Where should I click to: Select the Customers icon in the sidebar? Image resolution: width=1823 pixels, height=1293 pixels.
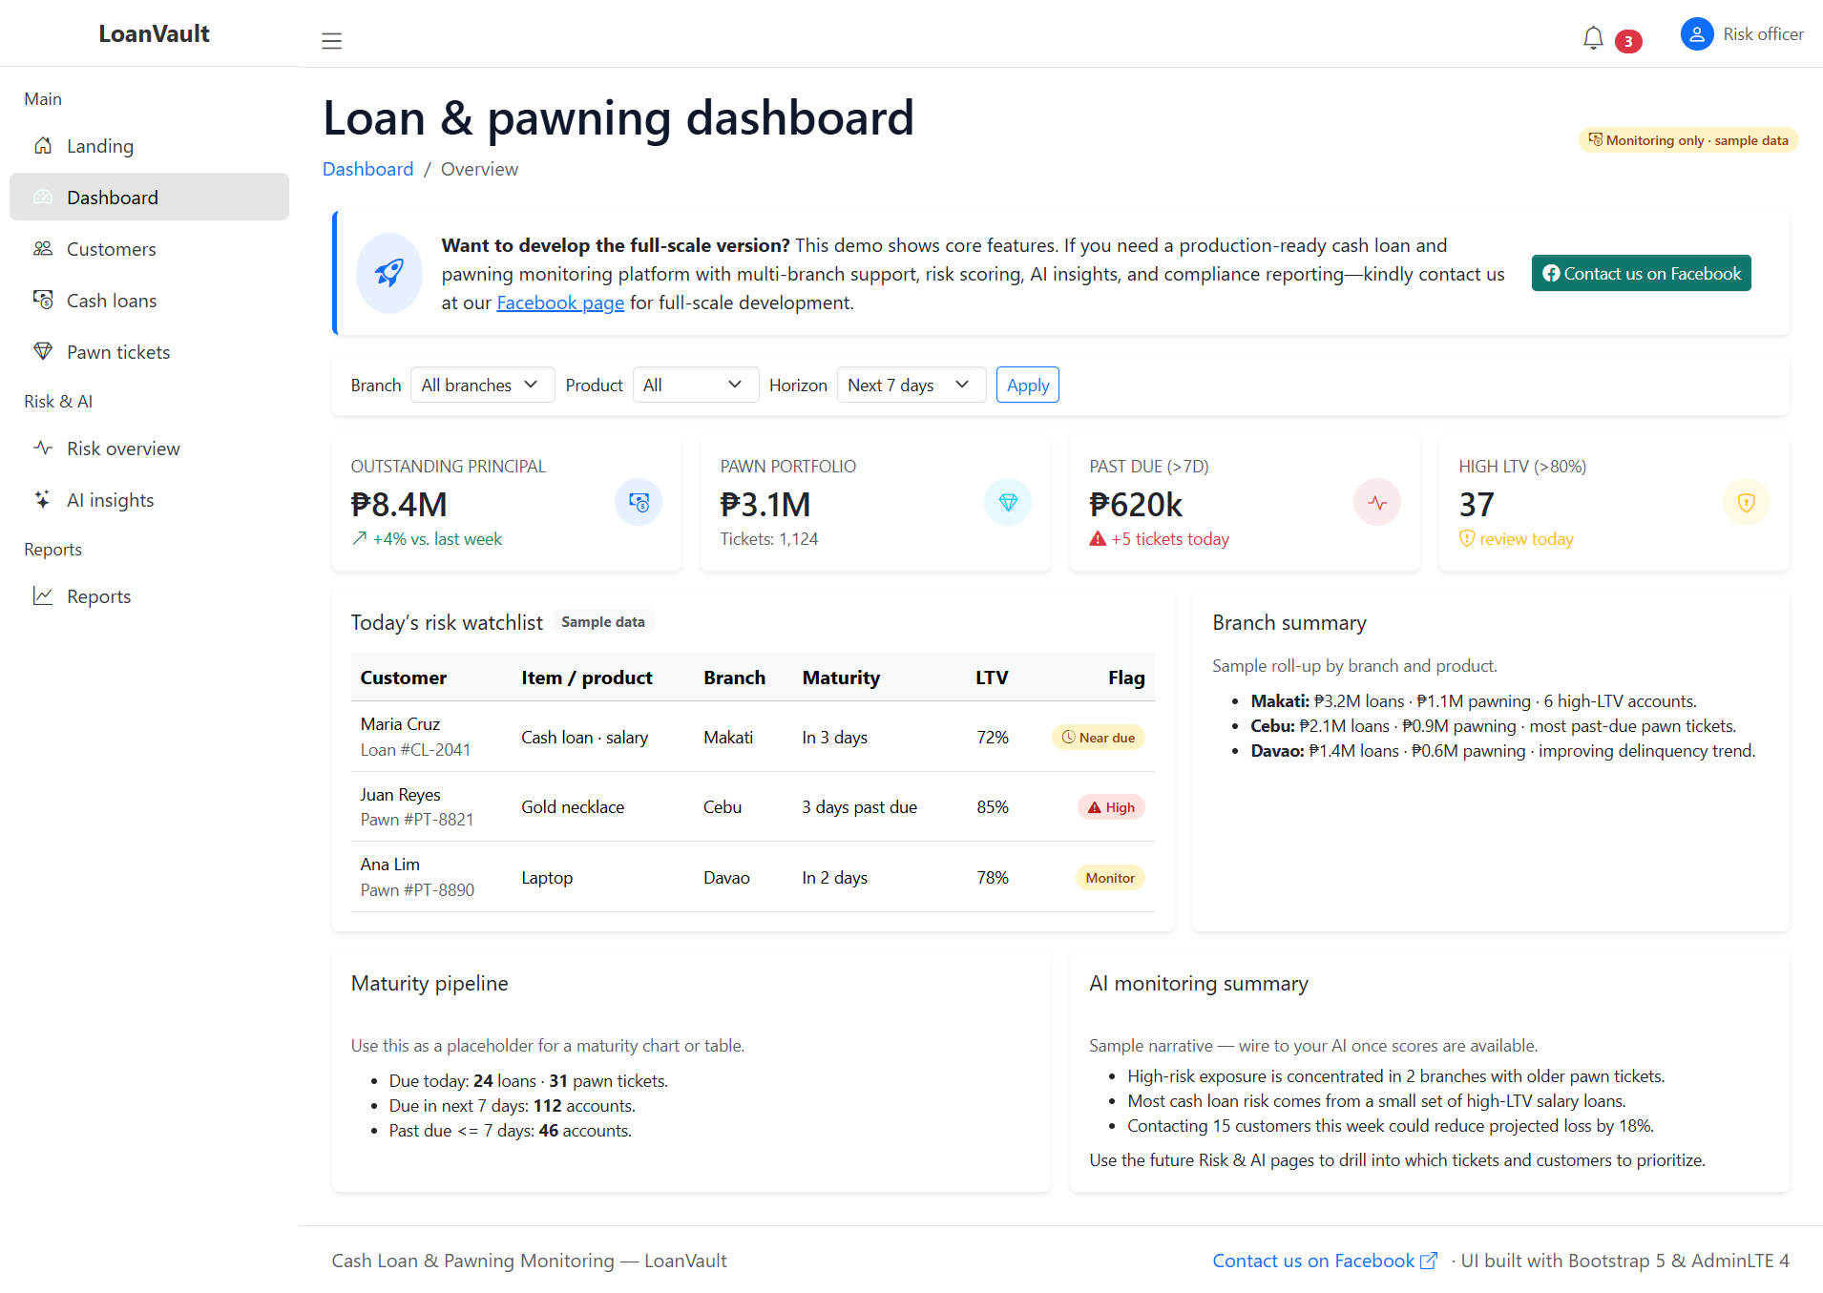click(x=43, y=248)
